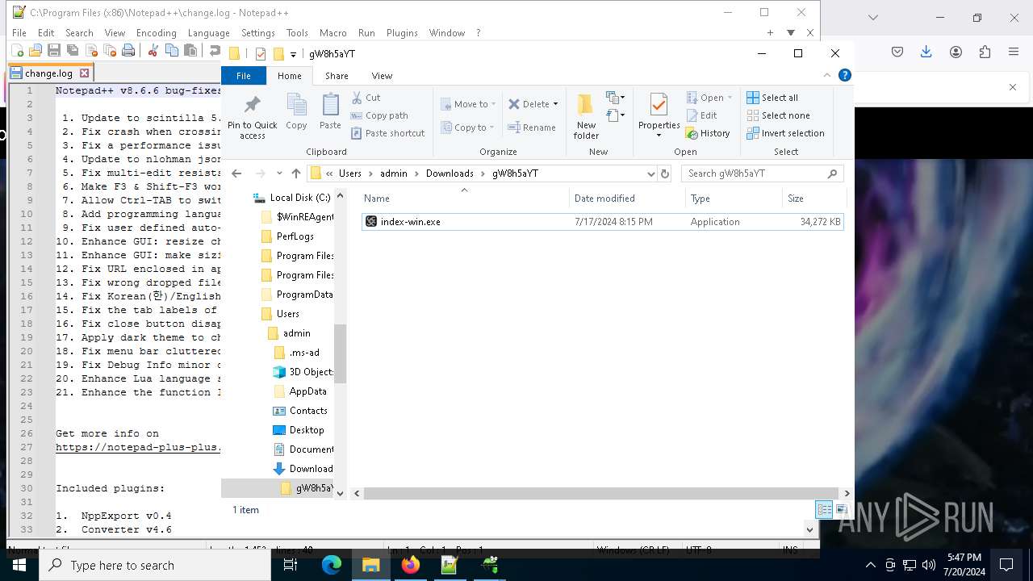Close the change.log tab with its red X
The image size is (1033, 581).
84,73
